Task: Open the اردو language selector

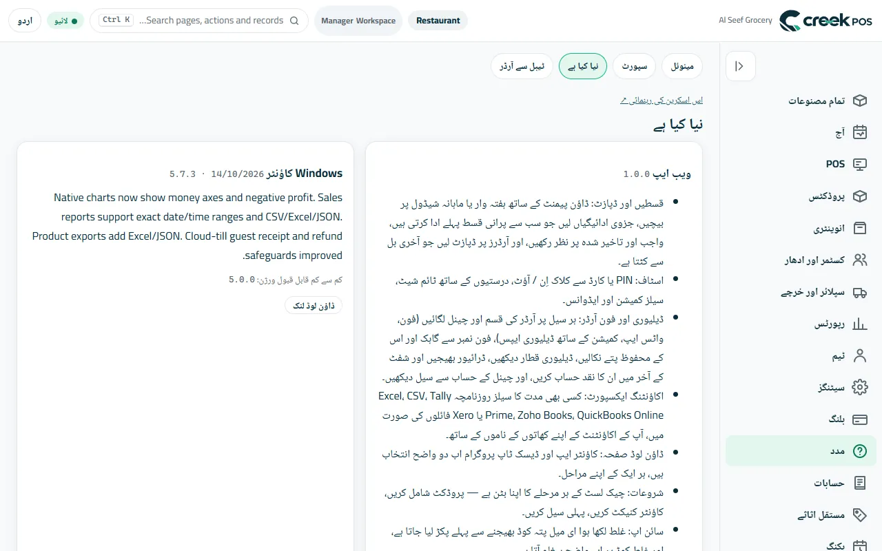Action: pos(25,21)
